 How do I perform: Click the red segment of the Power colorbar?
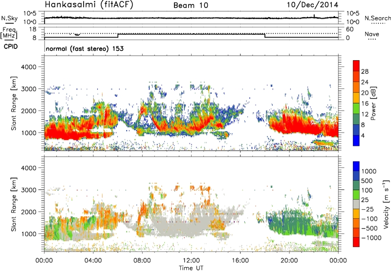pyautogui.click(x=356, y=66)
